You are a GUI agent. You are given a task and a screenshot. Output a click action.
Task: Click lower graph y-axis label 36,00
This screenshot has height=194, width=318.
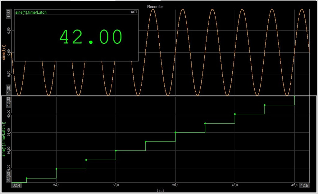coord(8,151)
